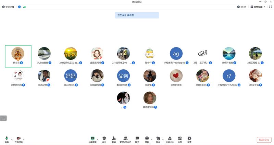Click the network signal strength icon
The width and height of the screenshot is (274, 145).
[24, 7]
